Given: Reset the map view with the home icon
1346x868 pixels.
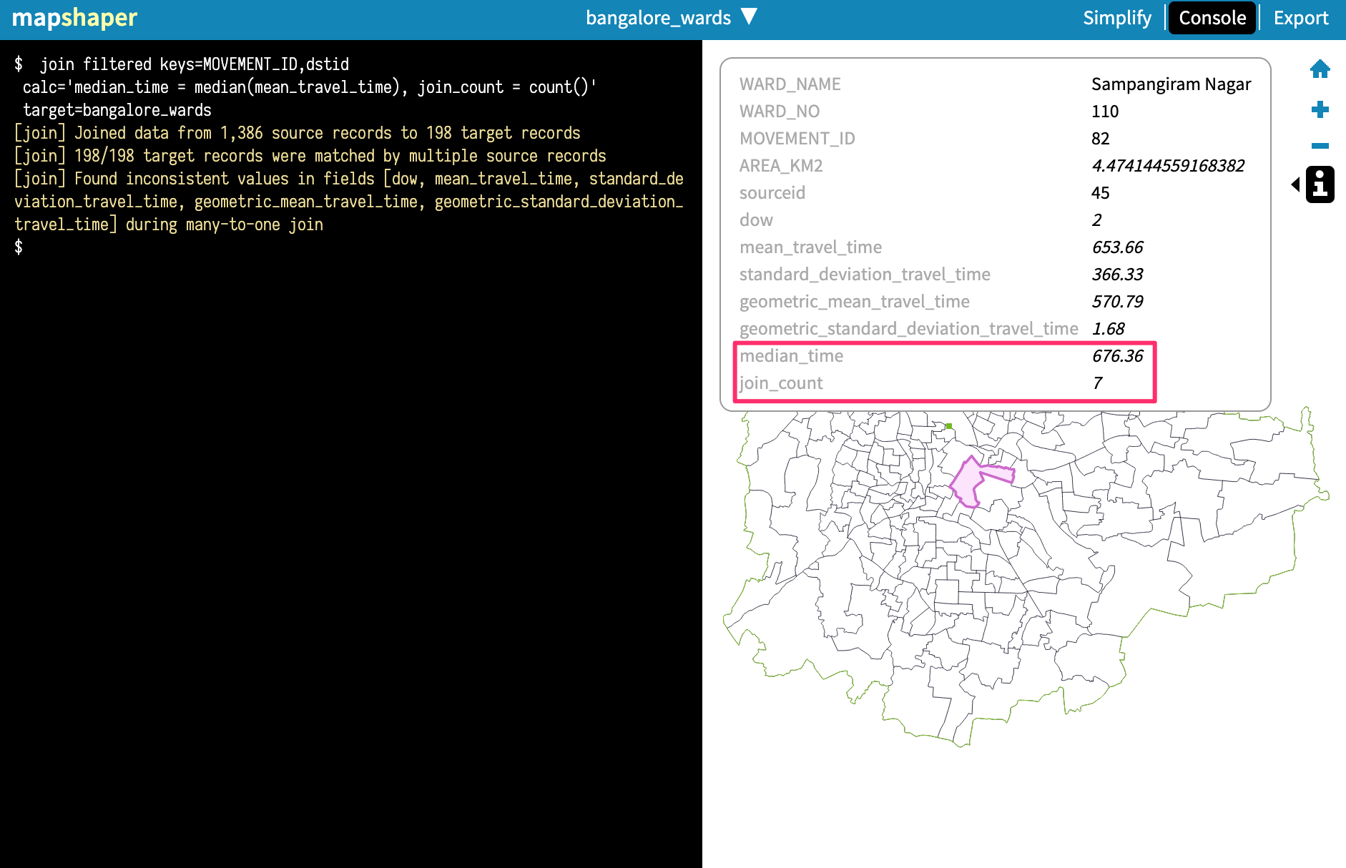Looking at the screenshot, I should [1320, 69].
